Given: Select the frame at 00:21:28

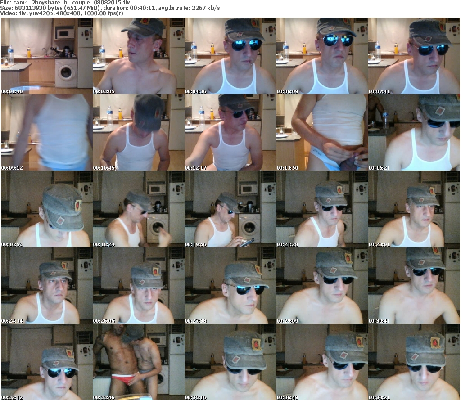Looking at the screenshot, I should pyautogui.click(x=322, y=209).
